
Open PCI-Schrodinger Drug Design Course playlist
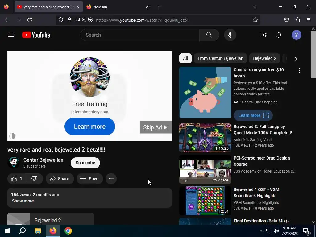[x=205, y=169]
